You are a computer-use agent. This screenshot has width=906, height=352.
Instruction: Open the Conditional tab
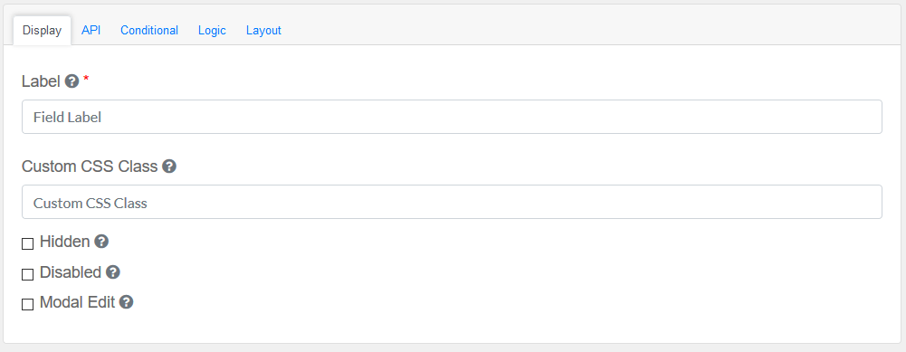pyautogui.click(x=149, y=31)
